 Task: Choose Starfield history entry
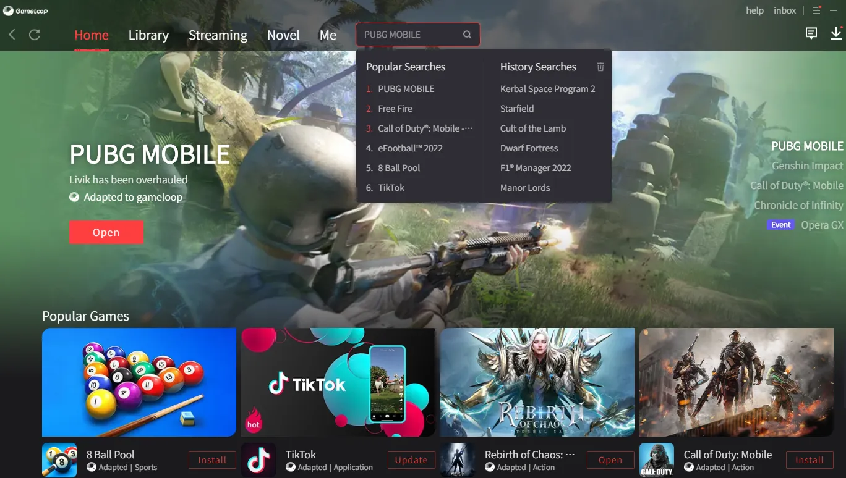pyautogui.click(x=517, y=109)
